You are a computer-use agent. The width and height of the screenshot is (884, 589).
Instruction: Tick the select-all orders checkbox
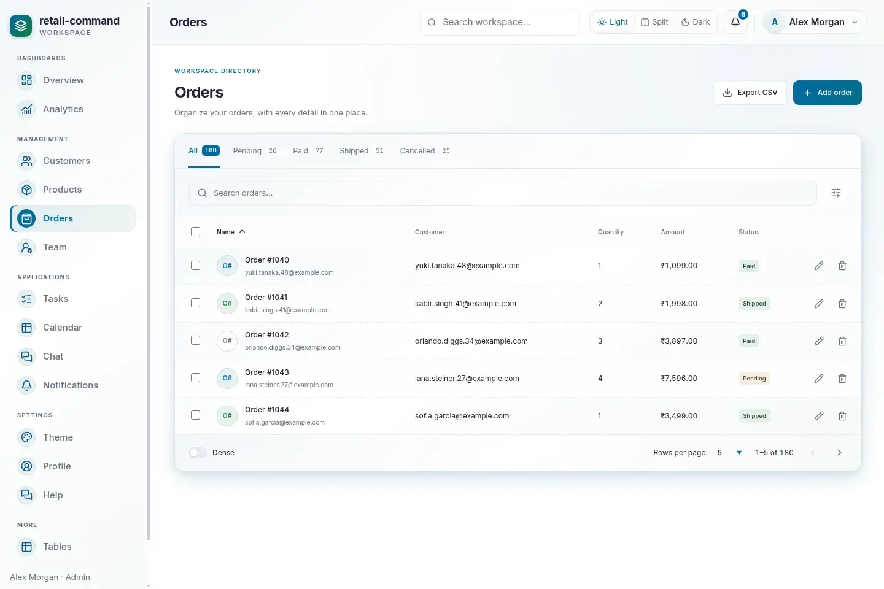[195, 232]
